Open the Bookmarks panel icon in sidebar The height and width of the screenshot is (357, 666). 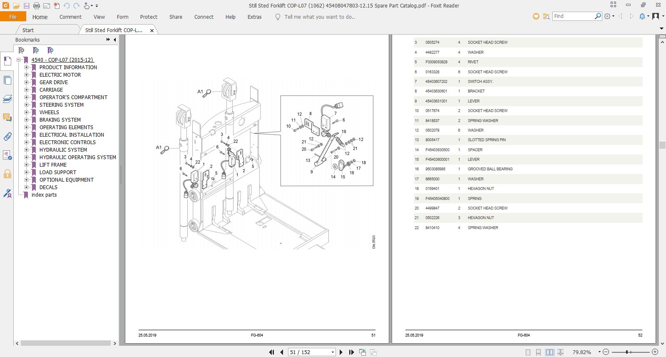pyautogui.click(x=7, y=61)
